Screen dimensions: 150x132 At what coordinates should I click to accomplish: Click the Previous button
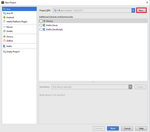tap(99, 128)
